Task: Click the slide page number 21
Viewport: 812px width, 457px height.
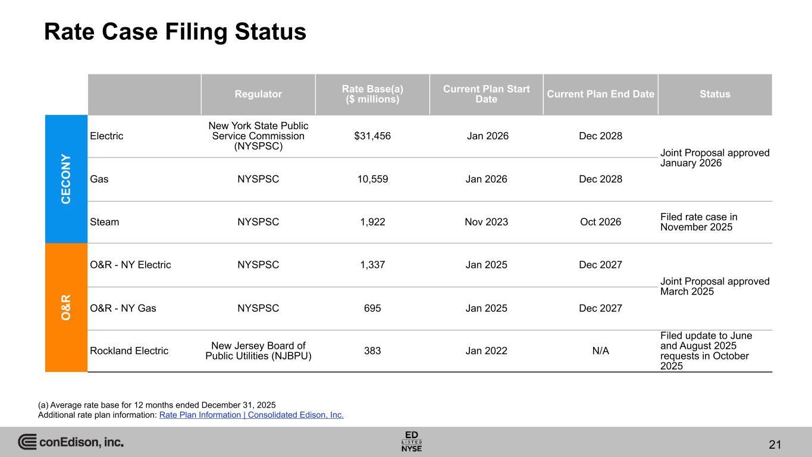Action: tap(775, 444)
